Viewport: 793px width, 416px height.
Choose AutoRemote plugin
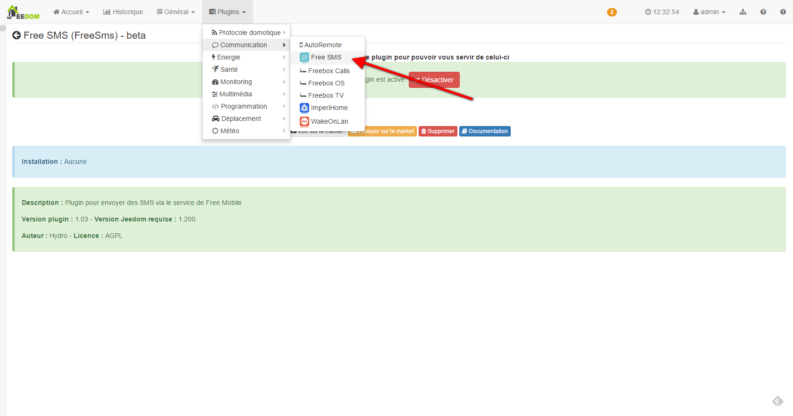pos(328,45)
